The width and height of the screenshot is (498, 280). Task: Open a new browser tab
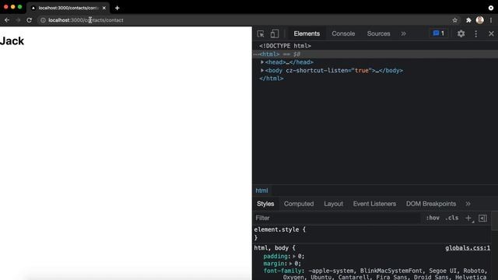pyautogui.click(x=117, y=8)
